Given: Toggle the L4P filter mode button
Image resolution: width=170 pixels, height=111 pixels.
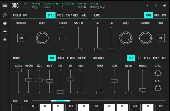Looking at the screenshot, I should point(161,38).
